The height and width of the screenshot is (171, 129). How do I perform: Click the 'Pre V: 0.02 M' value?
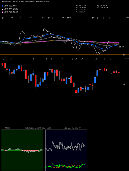click(102, 8)
